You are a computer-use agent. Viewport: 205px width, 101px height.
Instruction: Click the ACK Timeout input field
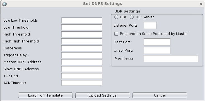coord(82,83)
